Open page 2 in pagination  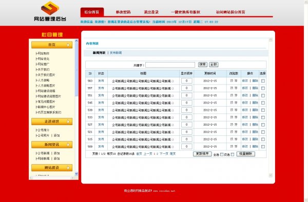pyautogui.click(x=157, y=154)
